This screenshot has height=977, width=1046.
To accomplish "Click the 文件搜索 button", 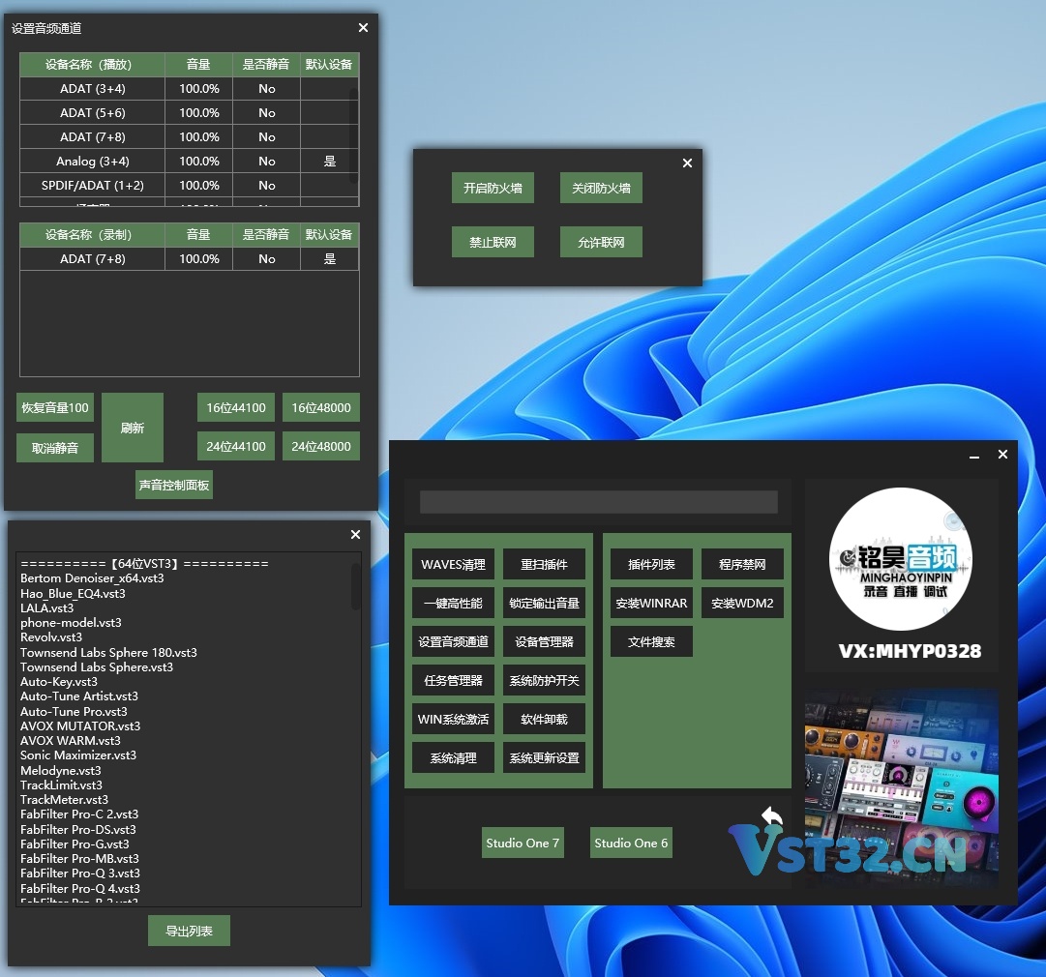I will [652, 642].
